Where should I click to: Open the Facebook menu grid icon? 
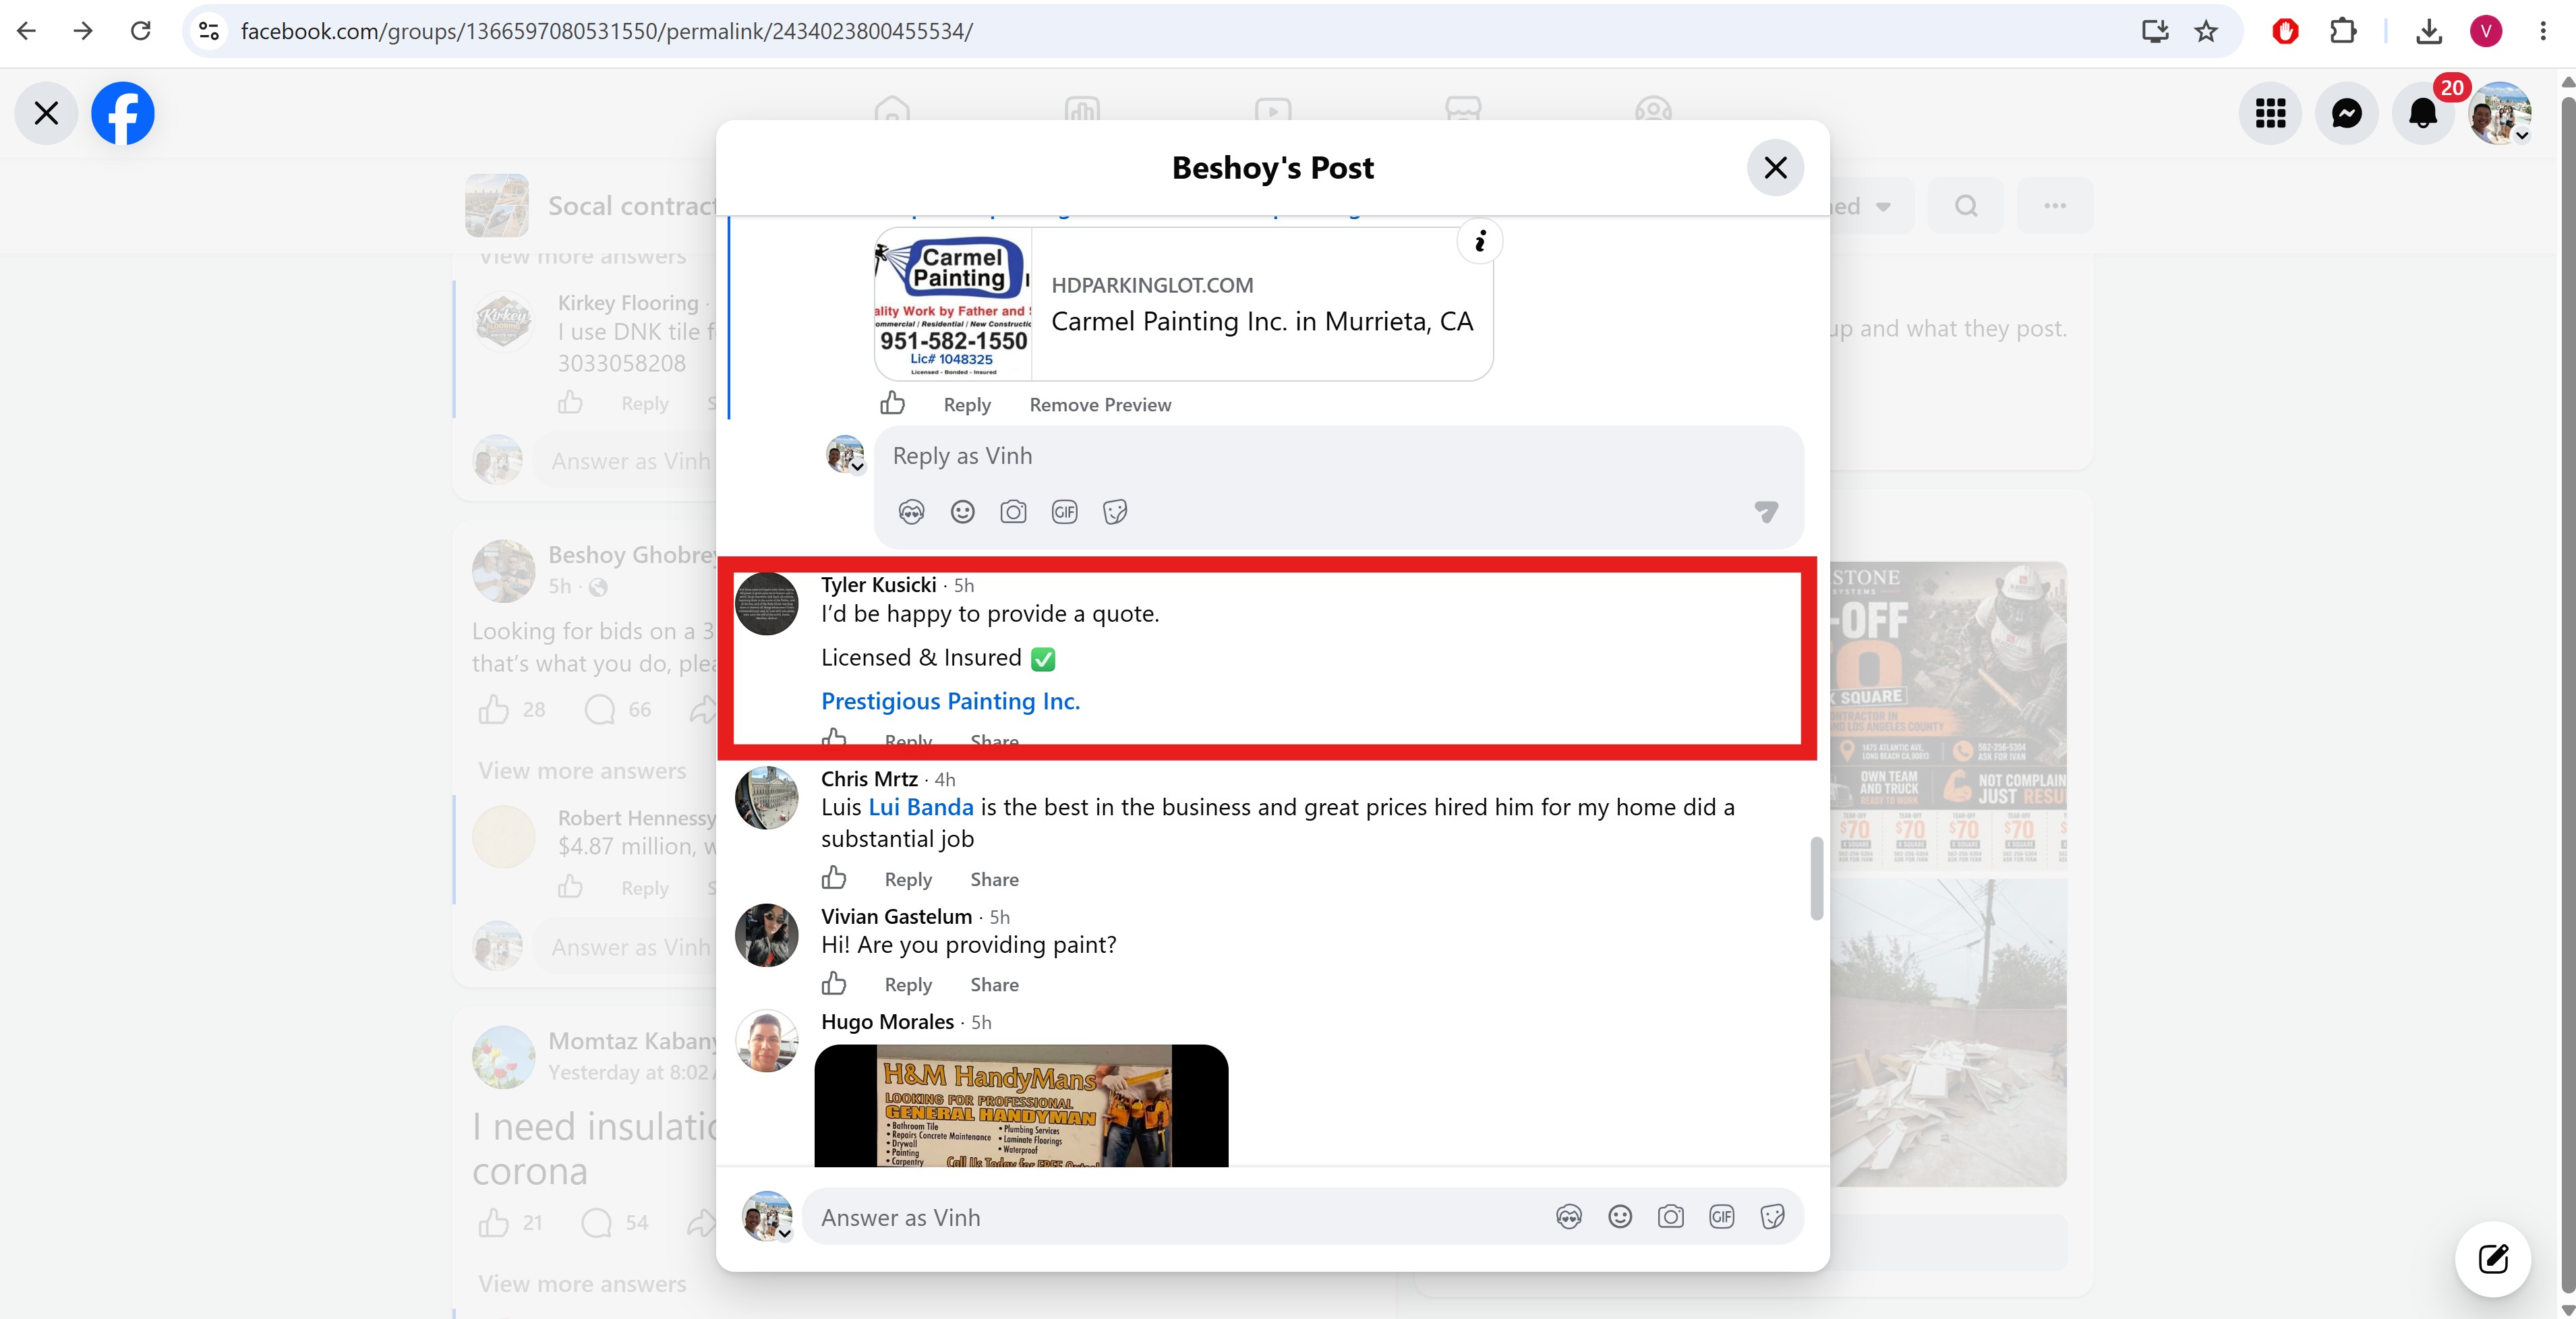click(2271, 113)
